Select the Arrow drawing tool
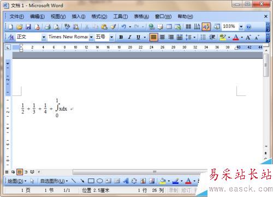The image size is (273, 197). (x=82, y=181)
